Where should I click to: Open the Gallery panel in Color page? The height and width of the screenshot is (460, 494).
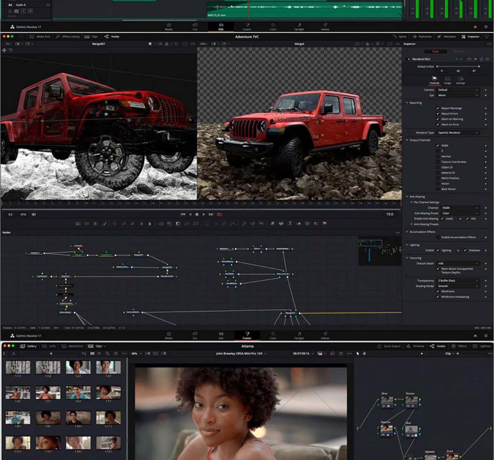point(29,346)
